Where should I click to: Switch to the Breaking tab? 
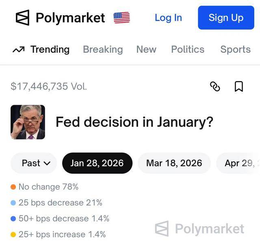103,50
